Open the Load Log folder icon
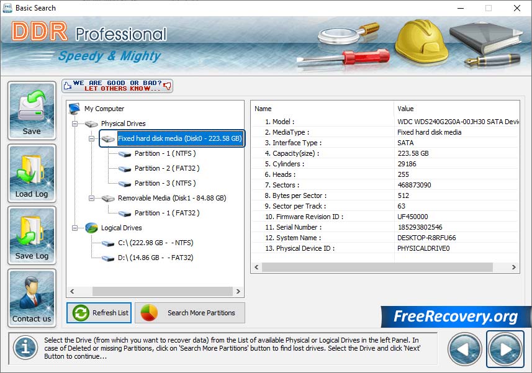The width and height of the screenshot is (532, 373). coord(32,173)
